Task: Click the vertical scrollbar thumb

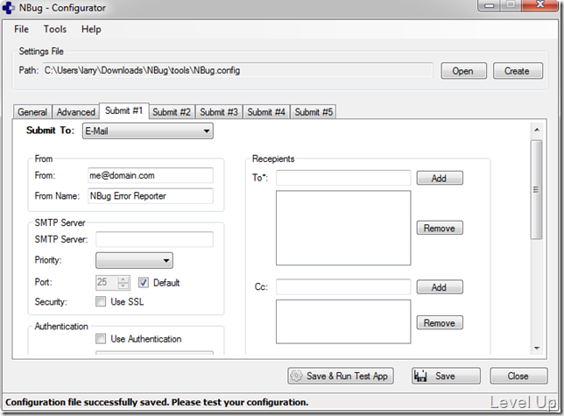Action: click(537, 189)
